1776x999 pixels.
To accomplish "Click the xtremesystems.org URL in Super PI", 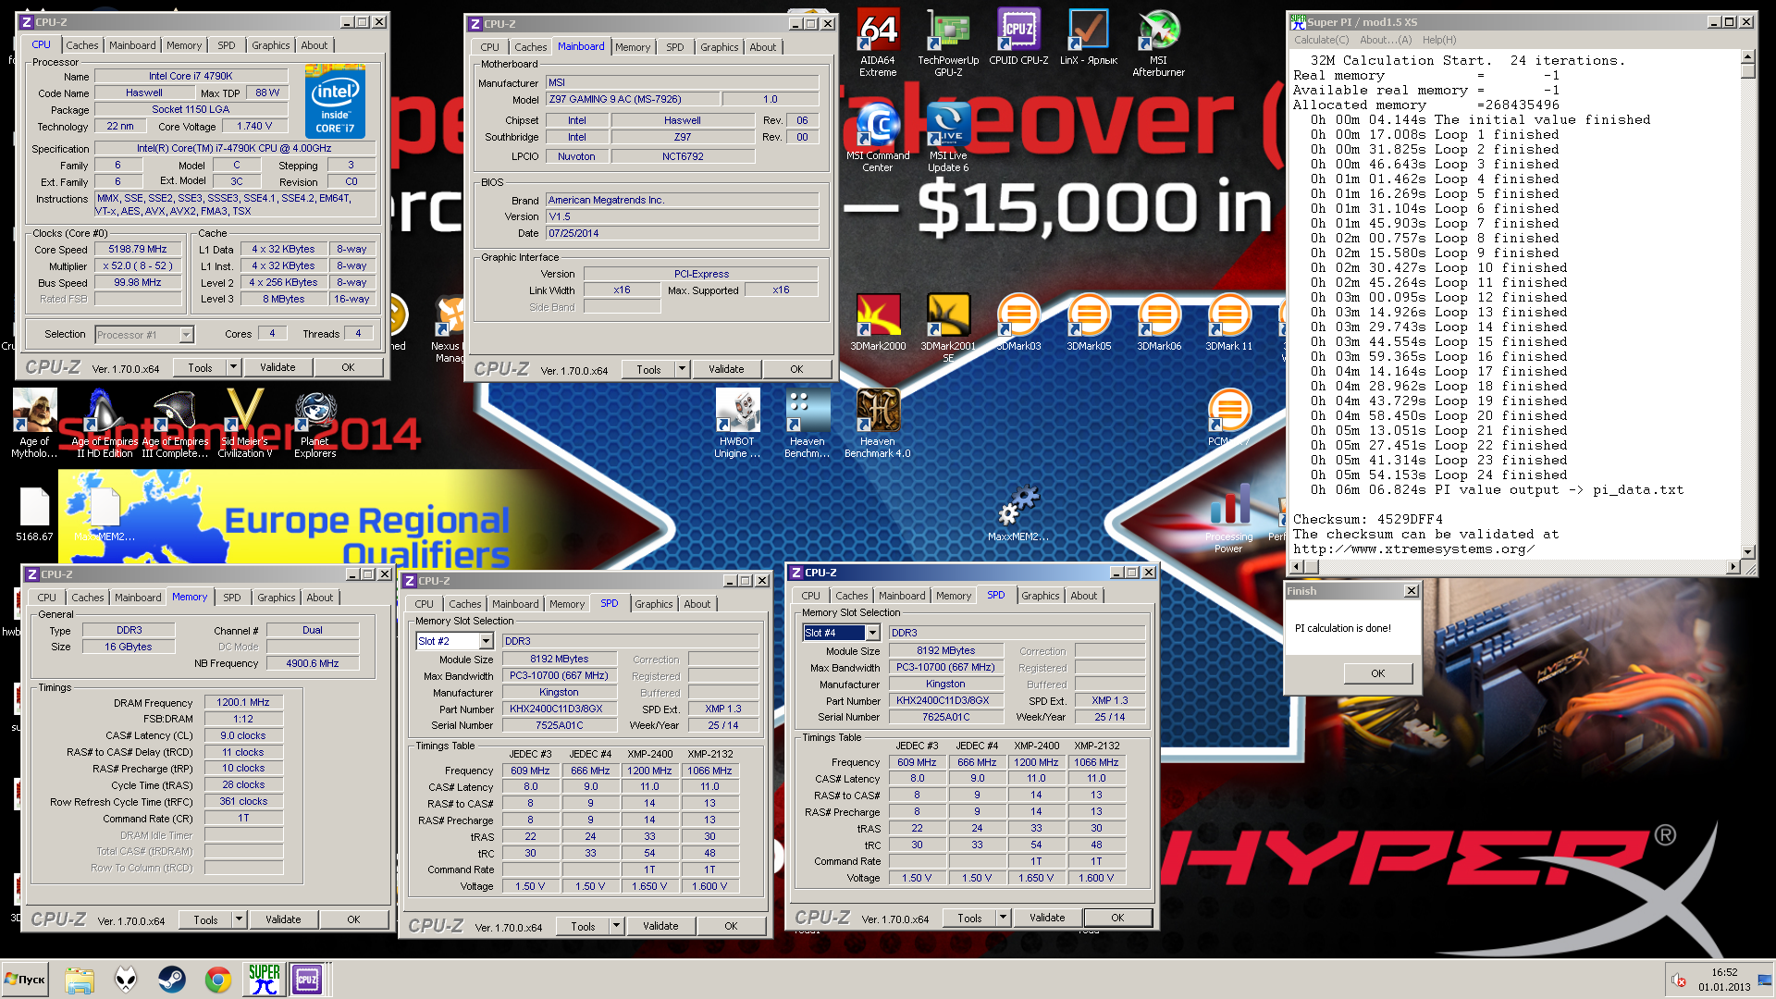I will [1413, 549].
